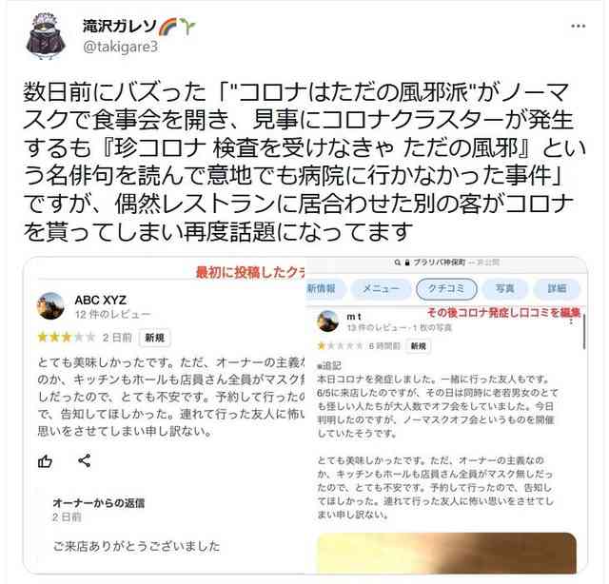Viewport: 609px width, 584px height.
Task: Switch to the メニュー tab
Action: click(x=381, y=288)
